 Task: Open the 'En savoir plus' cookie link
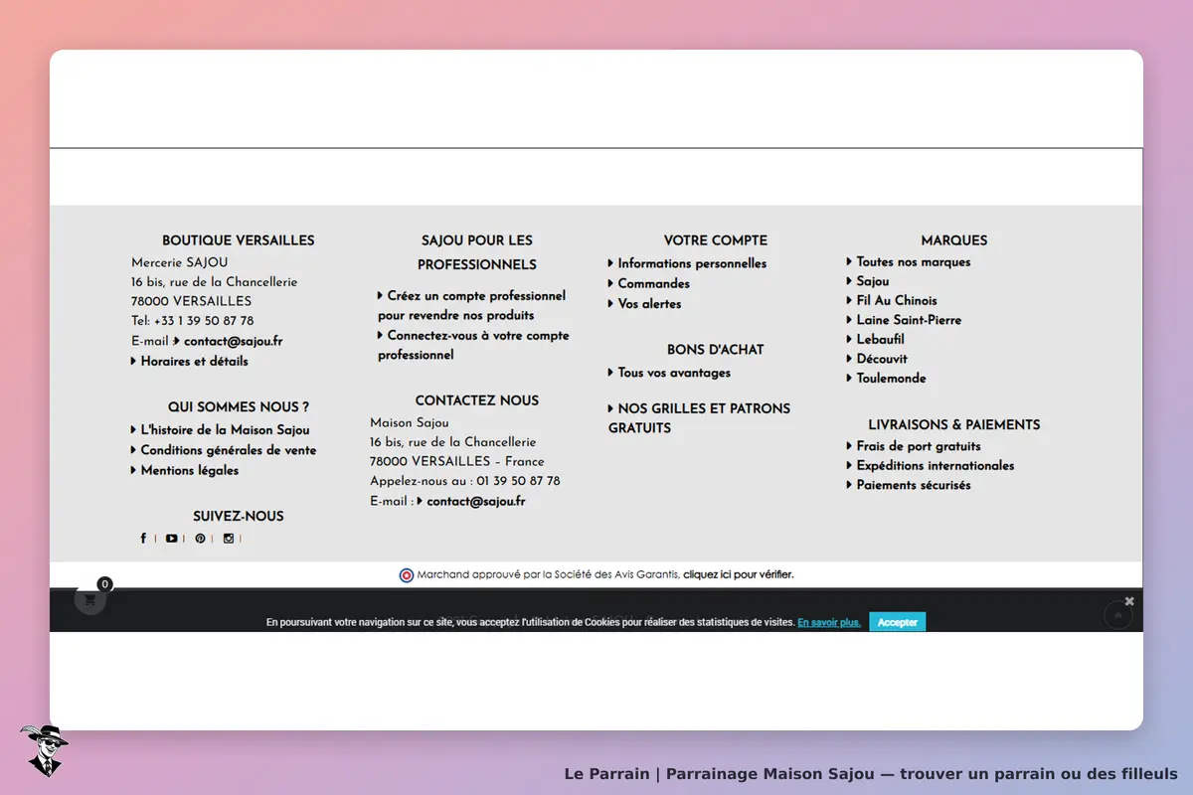point(829,622)
